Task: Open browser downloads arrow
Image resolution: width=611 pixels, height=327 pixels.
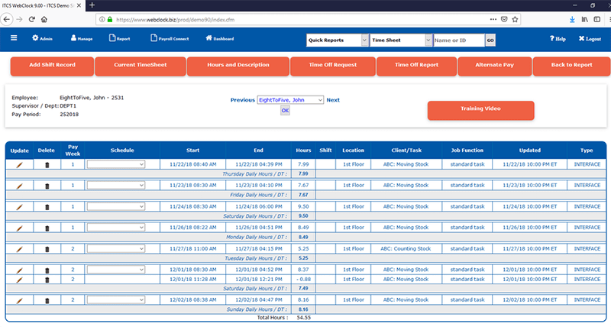Action: 572,19
